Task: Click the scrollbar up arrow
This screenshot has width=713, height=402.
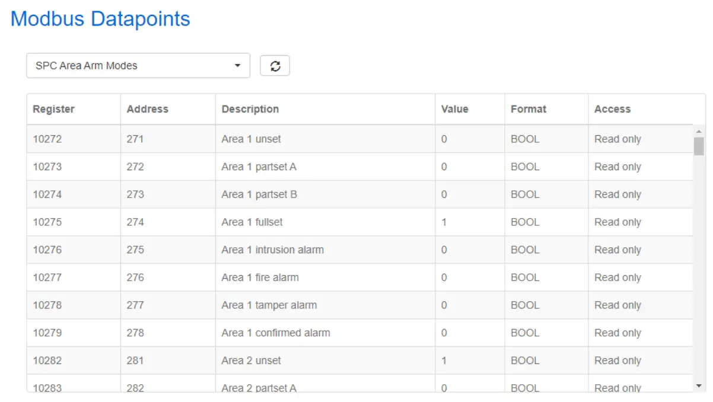Action: 699,131
